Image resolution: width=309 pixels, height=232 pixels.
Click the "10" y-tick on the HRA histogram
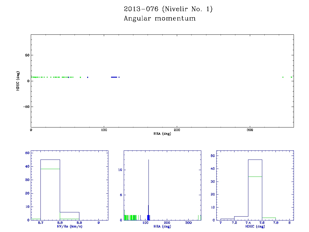120,170
